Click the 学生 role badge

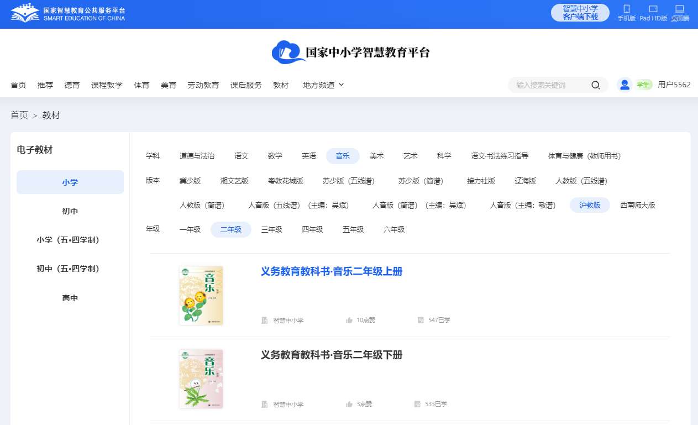pyautogui.click(x=643, y=85)
